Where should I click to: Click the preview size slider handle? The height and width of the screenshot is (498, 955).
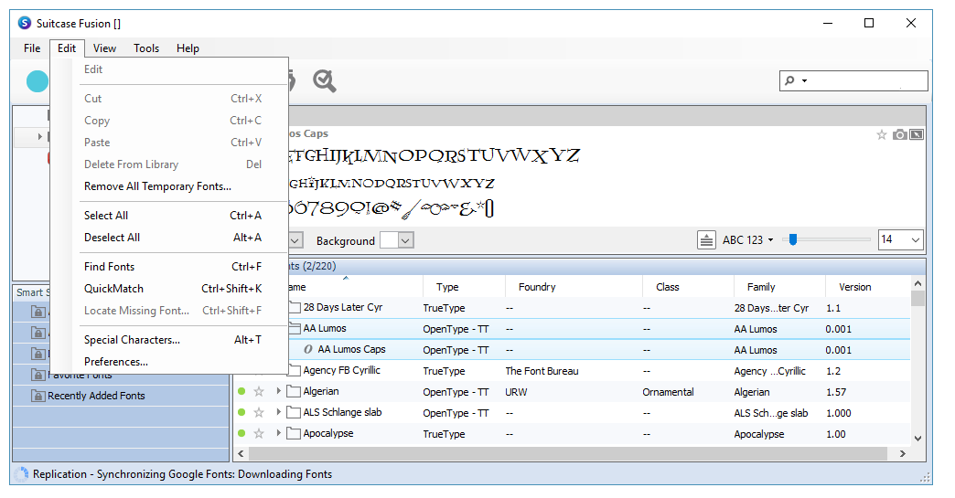tap(792, 239)
